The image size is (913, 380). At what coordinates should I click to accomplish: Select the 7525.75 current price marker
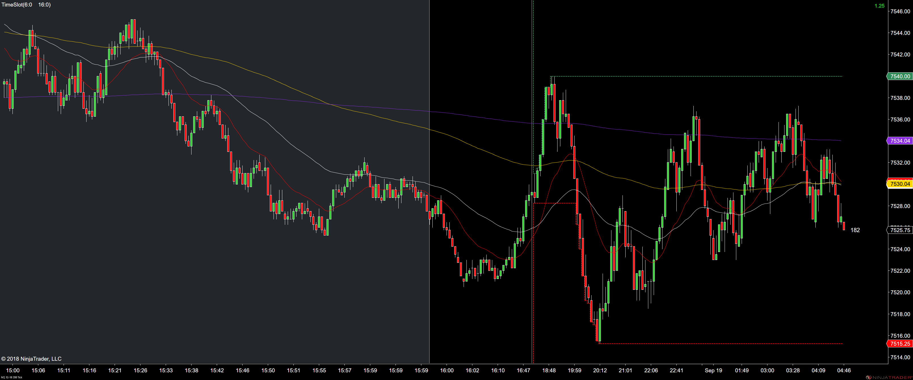click(900, 230)
